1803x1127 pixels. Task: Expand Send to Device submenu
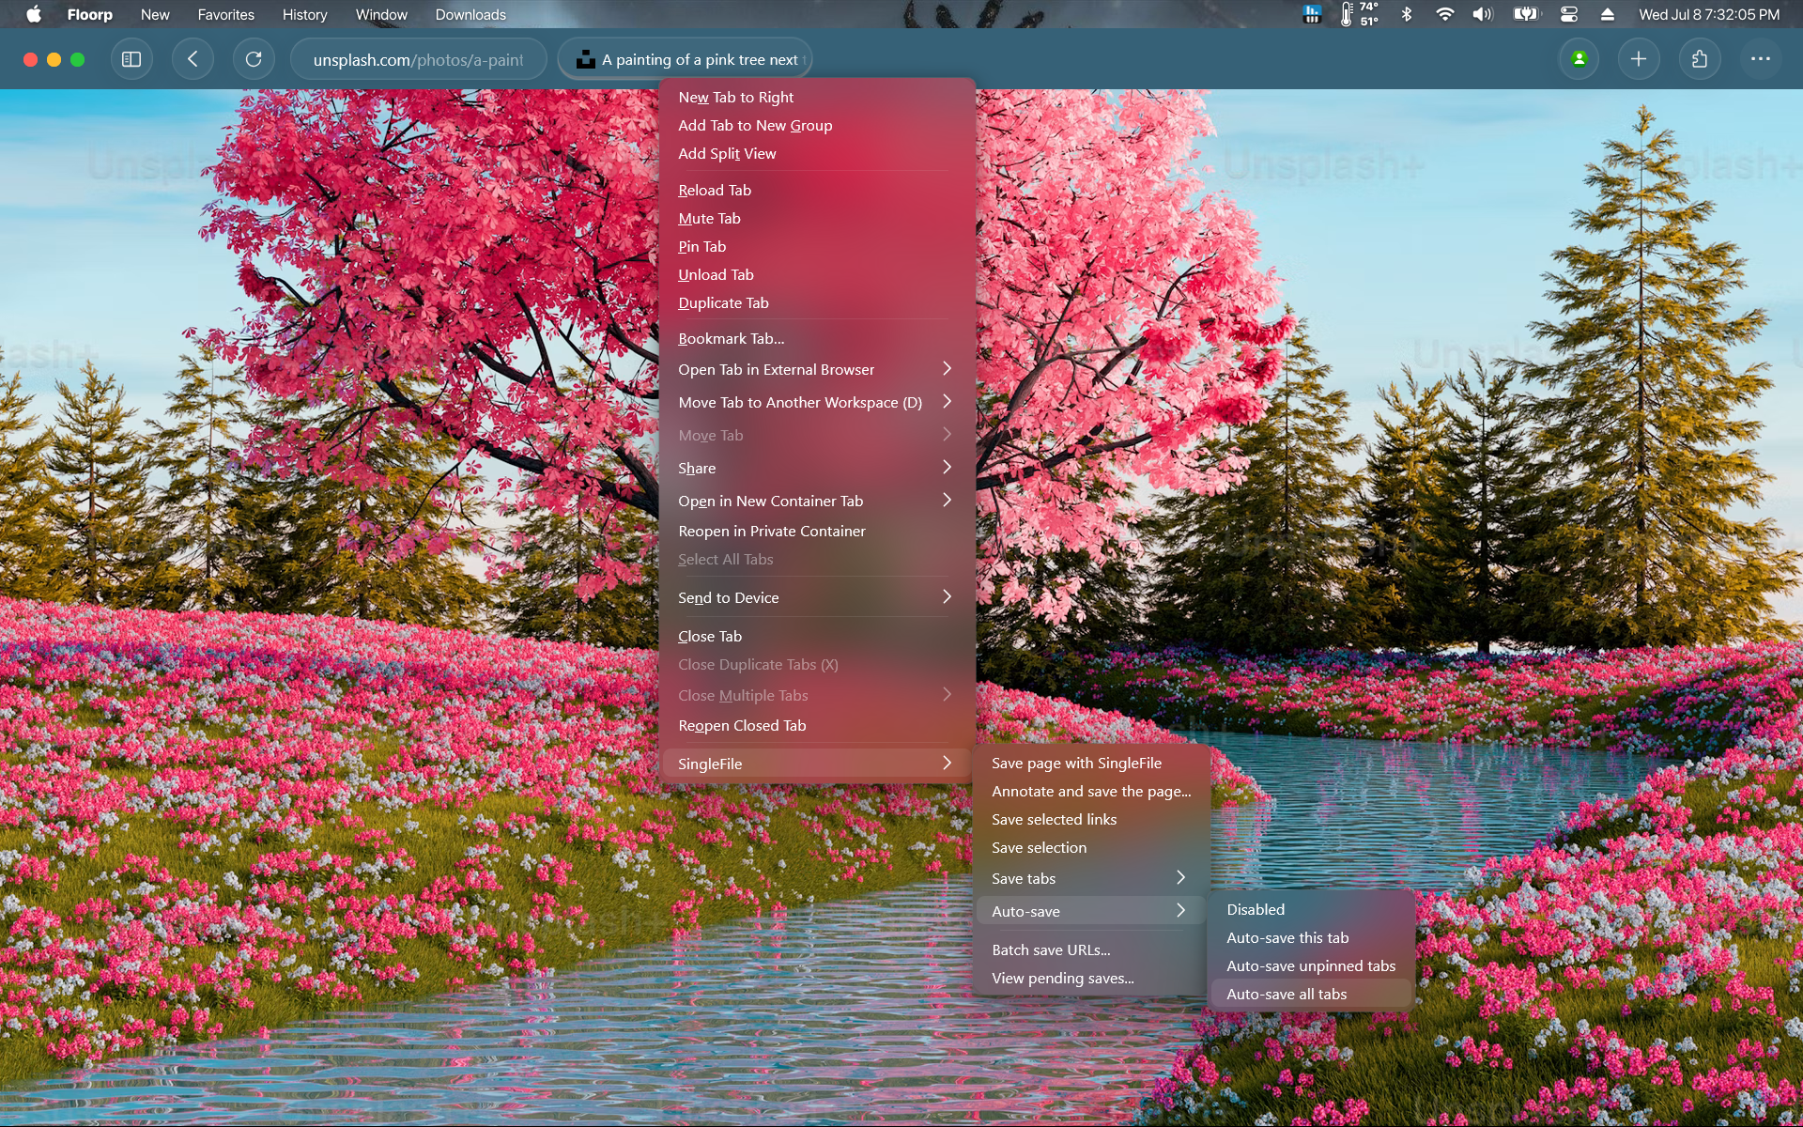pyautogui.click(x=817, y=597)
